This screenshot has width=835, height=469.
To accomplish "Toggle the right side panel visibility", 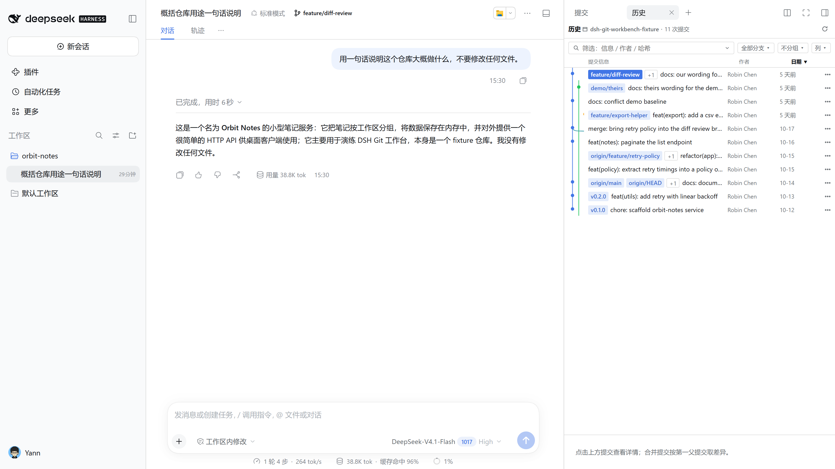I will point(825,13).
